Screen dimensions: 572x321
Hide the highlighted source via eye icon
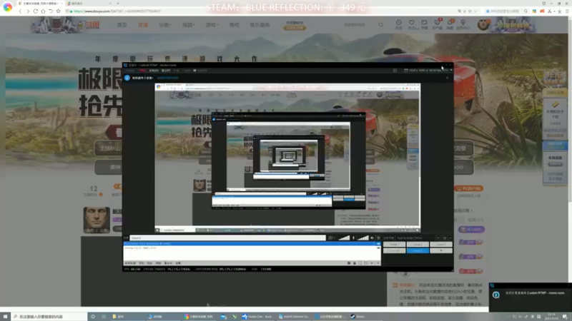(378, 244)
